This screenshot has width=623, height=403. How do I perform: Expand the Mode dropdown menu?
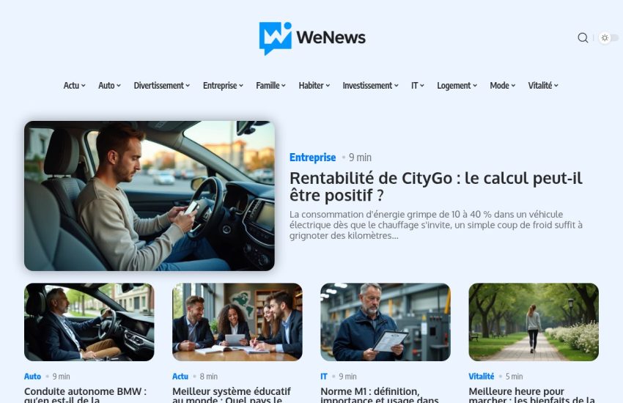pos(502,86)
